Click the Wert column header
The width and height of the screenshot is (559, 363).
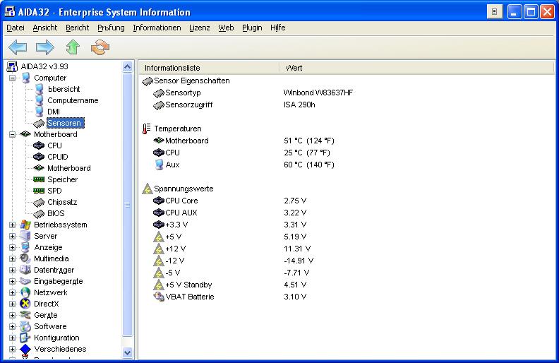click(416, 68)
